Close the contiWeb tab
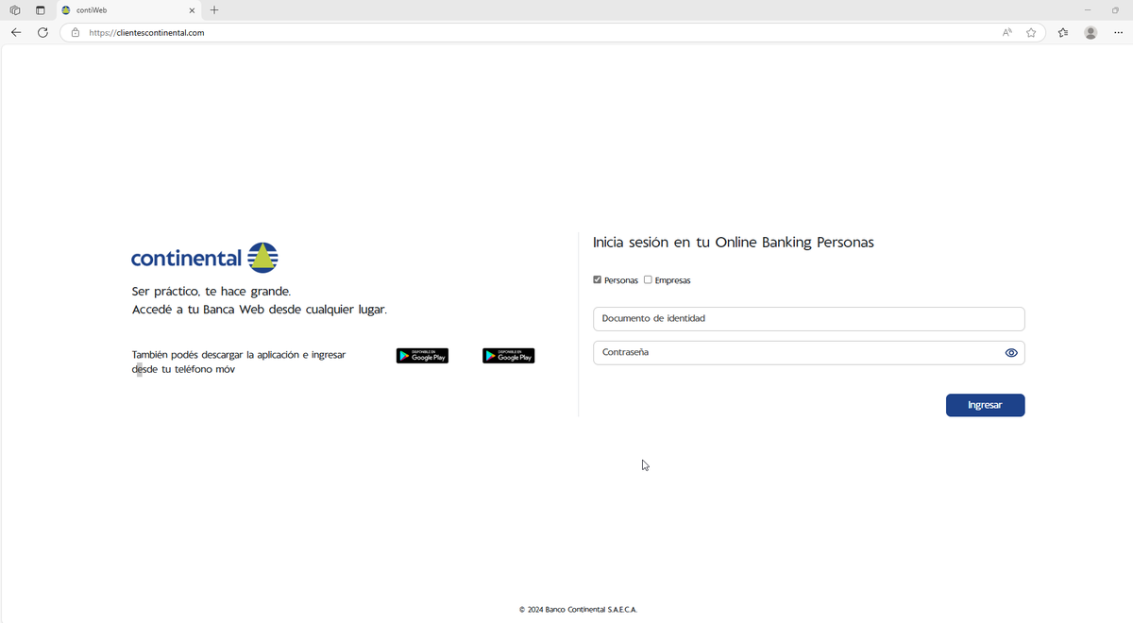The width and height of the screenshot is (1133, 623). (192, 10)
